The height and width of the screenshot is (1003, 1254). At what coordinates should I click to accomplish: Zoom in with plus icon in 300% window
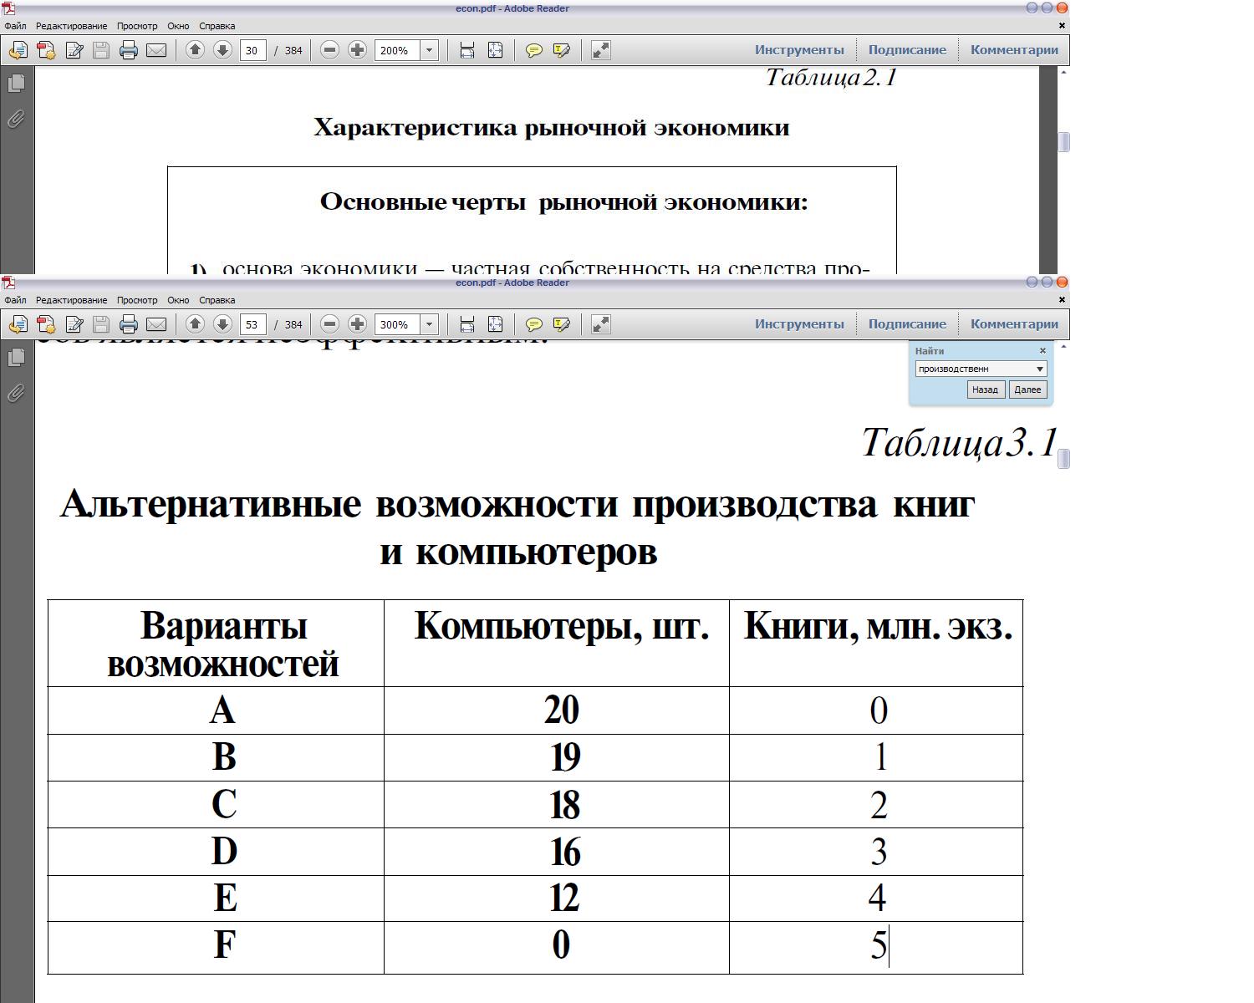(357, 324)
